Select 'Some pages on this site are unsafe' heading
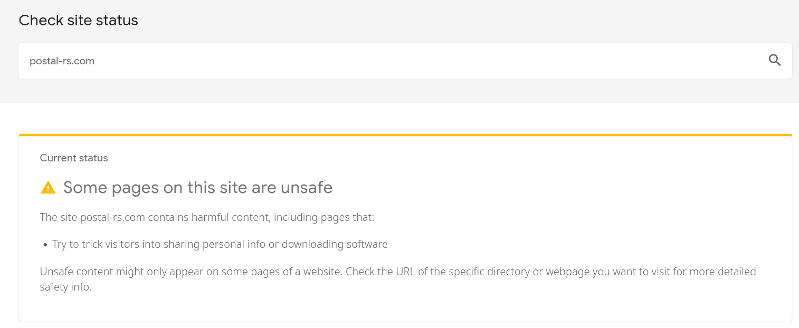 coord(198,188)
